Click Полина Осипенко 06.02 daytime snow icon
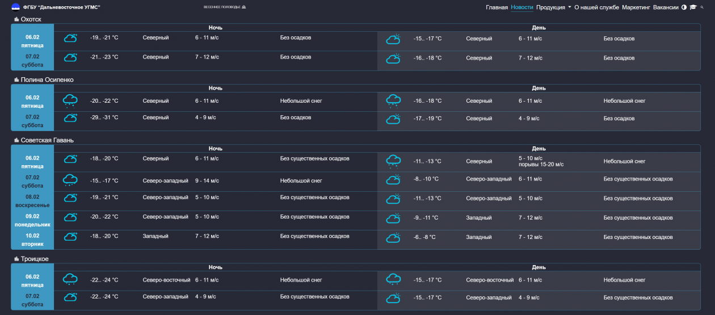This screenshot has height=315, width=715. point(393,101)
